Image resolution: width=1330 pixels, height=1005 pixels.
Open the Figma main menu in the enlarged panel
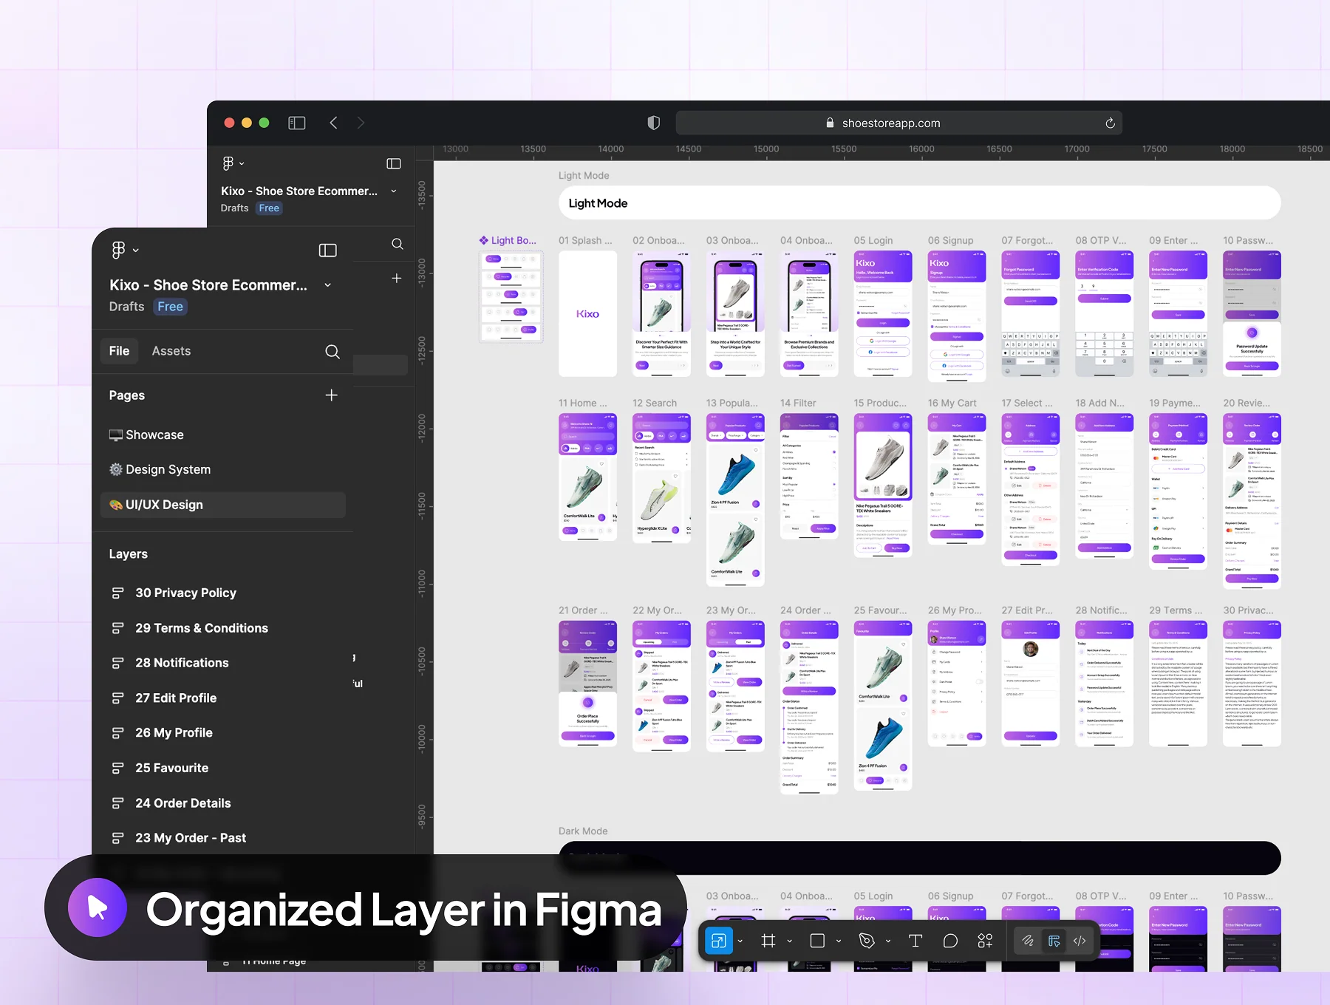(118, 250)
